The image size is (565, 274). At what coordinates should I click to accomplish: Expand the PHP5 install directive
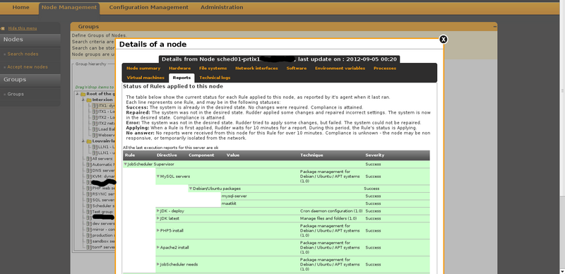(158, 230)
